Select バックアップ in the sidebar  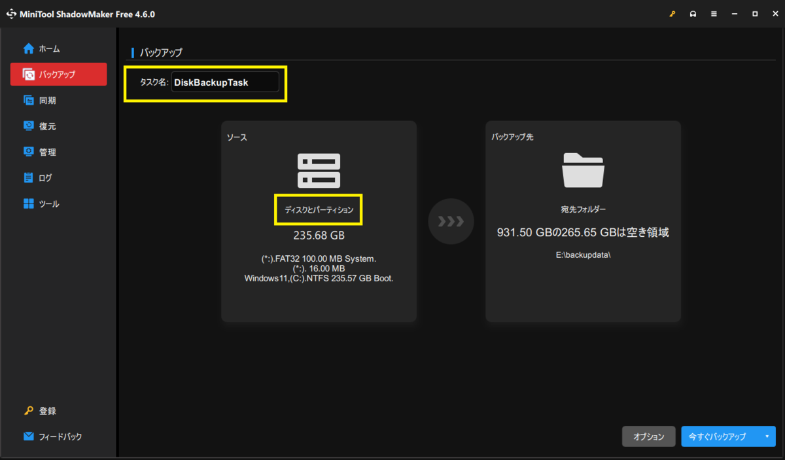click(58, 74)
